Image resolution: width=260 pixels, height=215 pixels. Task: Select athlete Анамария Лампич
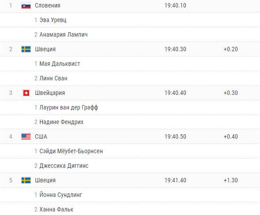point(64,34)
